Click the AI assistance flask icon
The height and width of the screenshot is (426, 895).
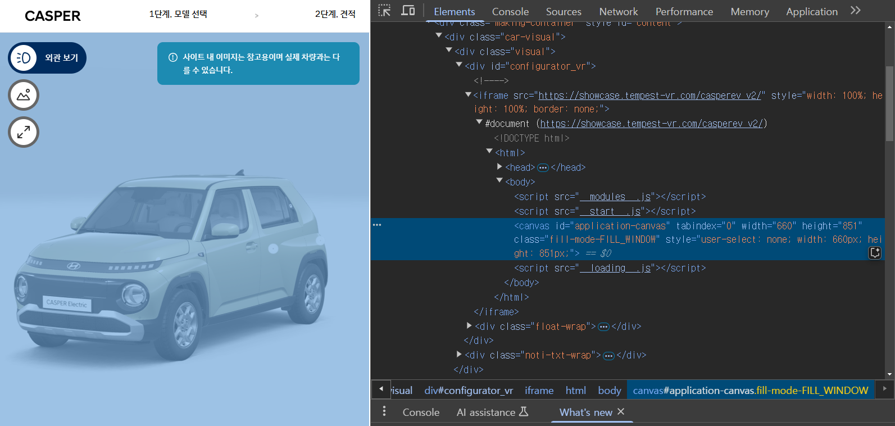524,411
